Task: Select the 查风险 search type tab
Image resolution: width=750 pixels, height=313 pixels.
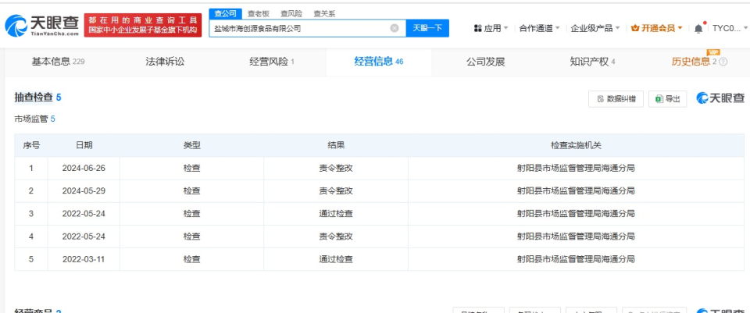Action: (291, 13)
